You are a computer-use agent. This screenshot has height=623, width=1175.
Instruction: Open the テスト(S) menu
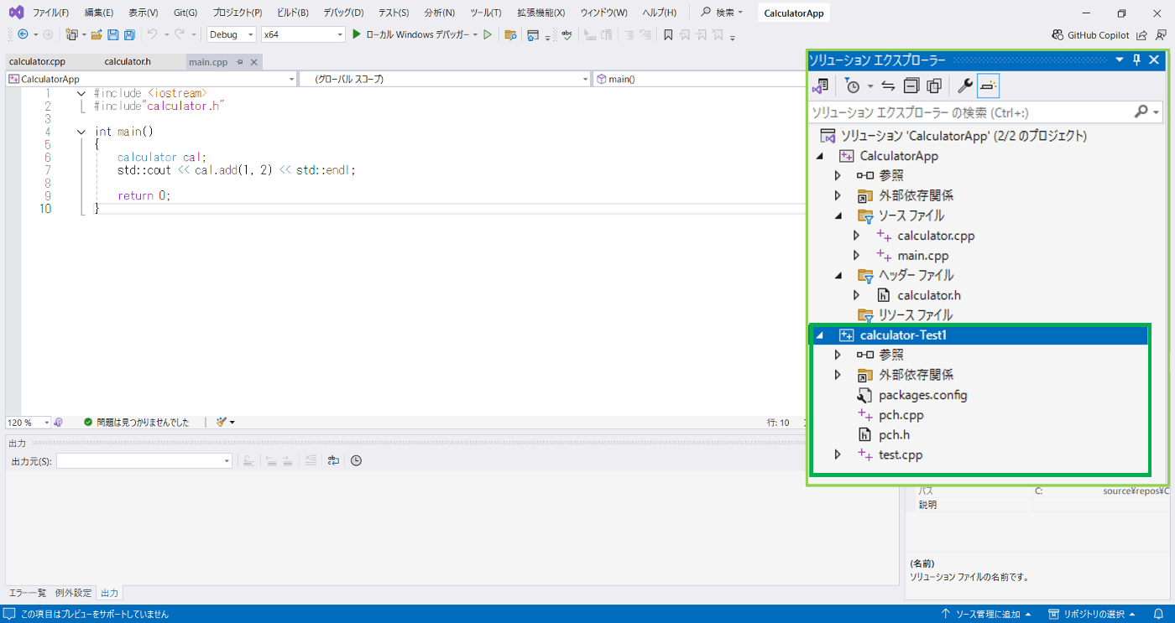(393, 13)
